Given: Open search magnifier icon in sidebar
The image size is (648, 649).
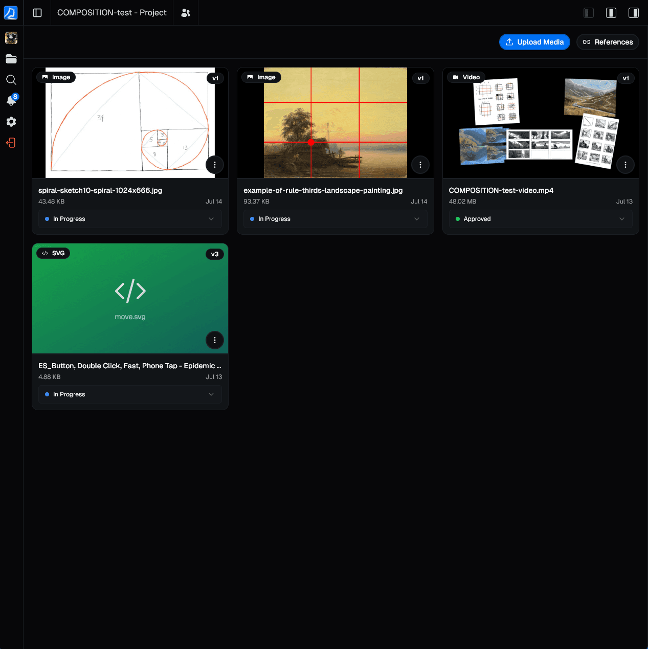Looking at the screenshot, I should click(x=11, y=80).
